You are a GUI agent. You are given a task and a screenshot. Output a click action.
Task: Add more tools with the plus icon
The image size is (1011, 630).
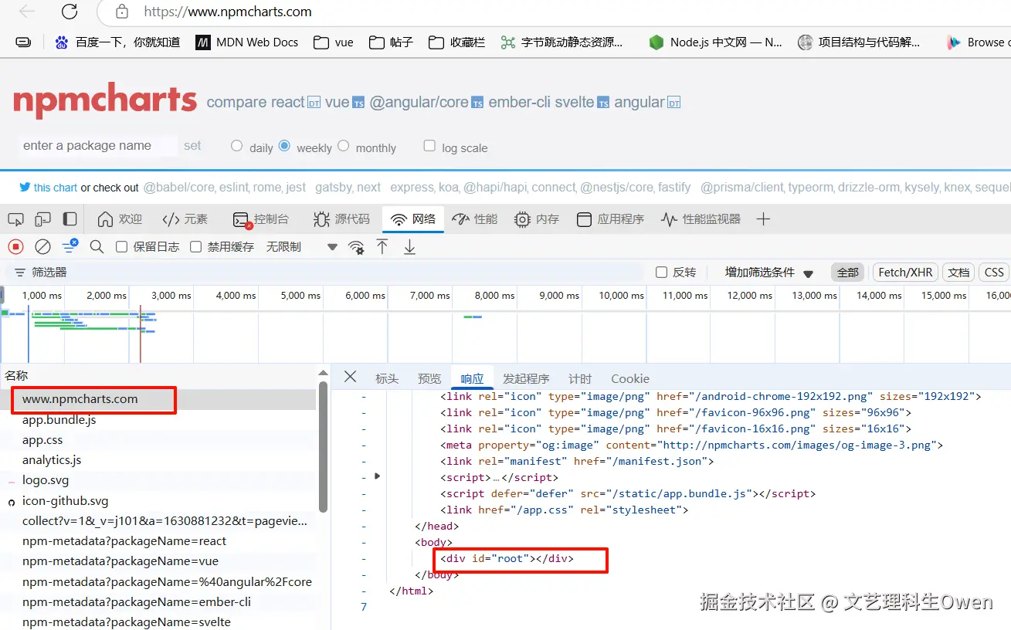(x=763, y=219)
